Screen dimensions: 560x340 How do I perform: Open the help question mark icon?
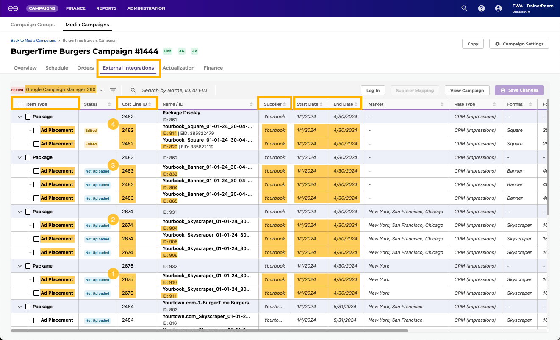point(481,8)
